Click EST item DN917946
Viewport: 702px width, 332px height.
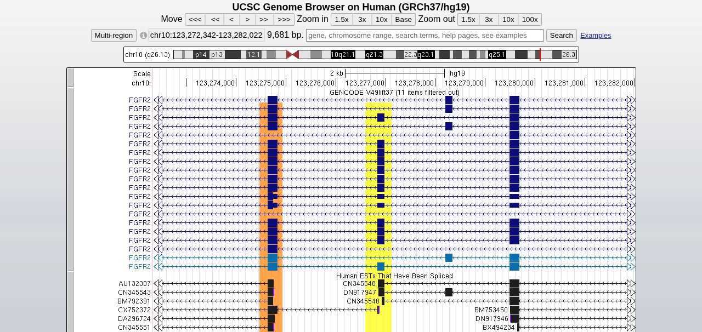(492, 319)
